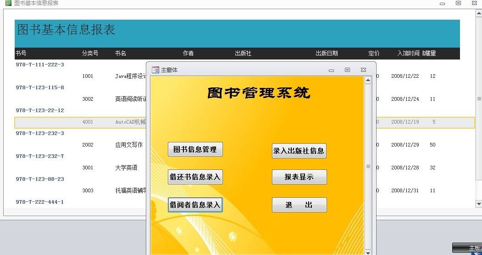482x255 pixels.
Task: Click the report icon in 图书基本信息报表 title bar
Action: point(8,3)
